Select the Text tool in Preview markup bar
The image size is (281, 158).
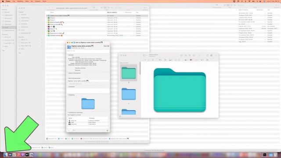point(165,60)
